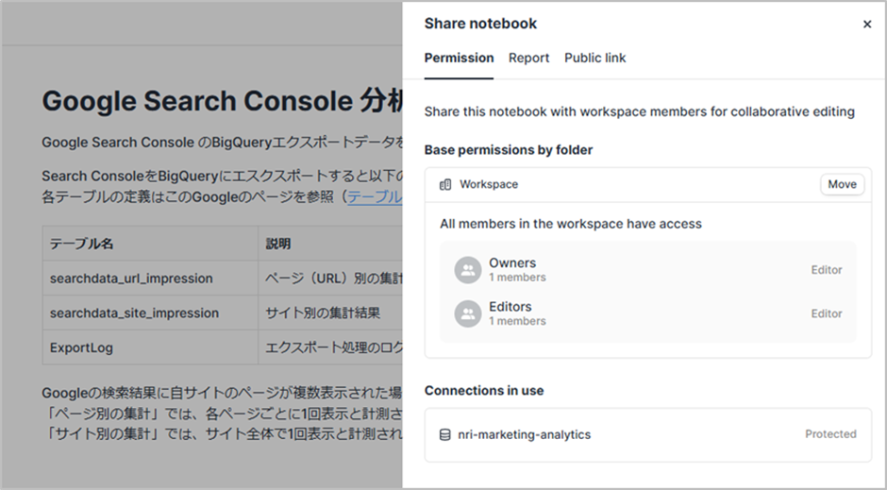Select the Public link tab
Viewport: 887px width, 490px height.
pyautogui.click(x=594, y=58)
